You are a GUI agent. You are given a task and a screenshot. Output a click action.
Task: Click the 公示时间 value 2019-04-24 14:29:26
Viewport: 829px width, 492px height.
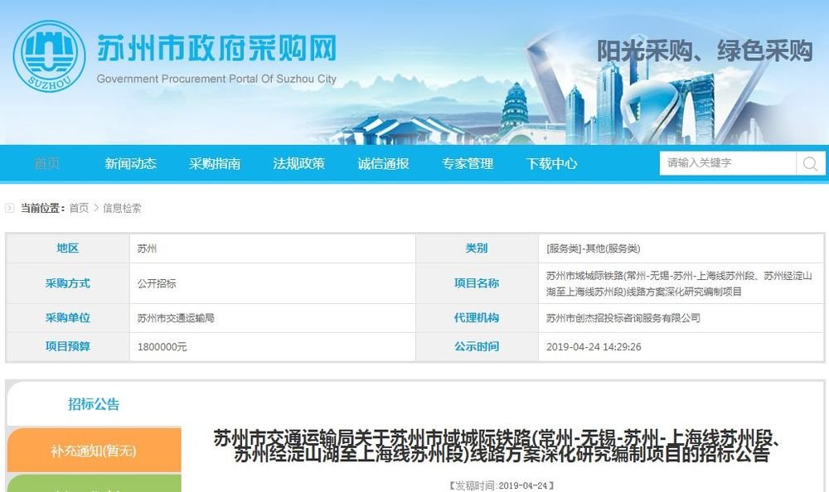(x=594, y=347)
